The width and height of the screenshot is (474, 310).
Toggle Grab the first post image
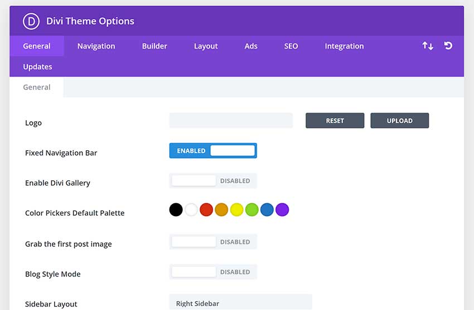click(x=213, y=242)
